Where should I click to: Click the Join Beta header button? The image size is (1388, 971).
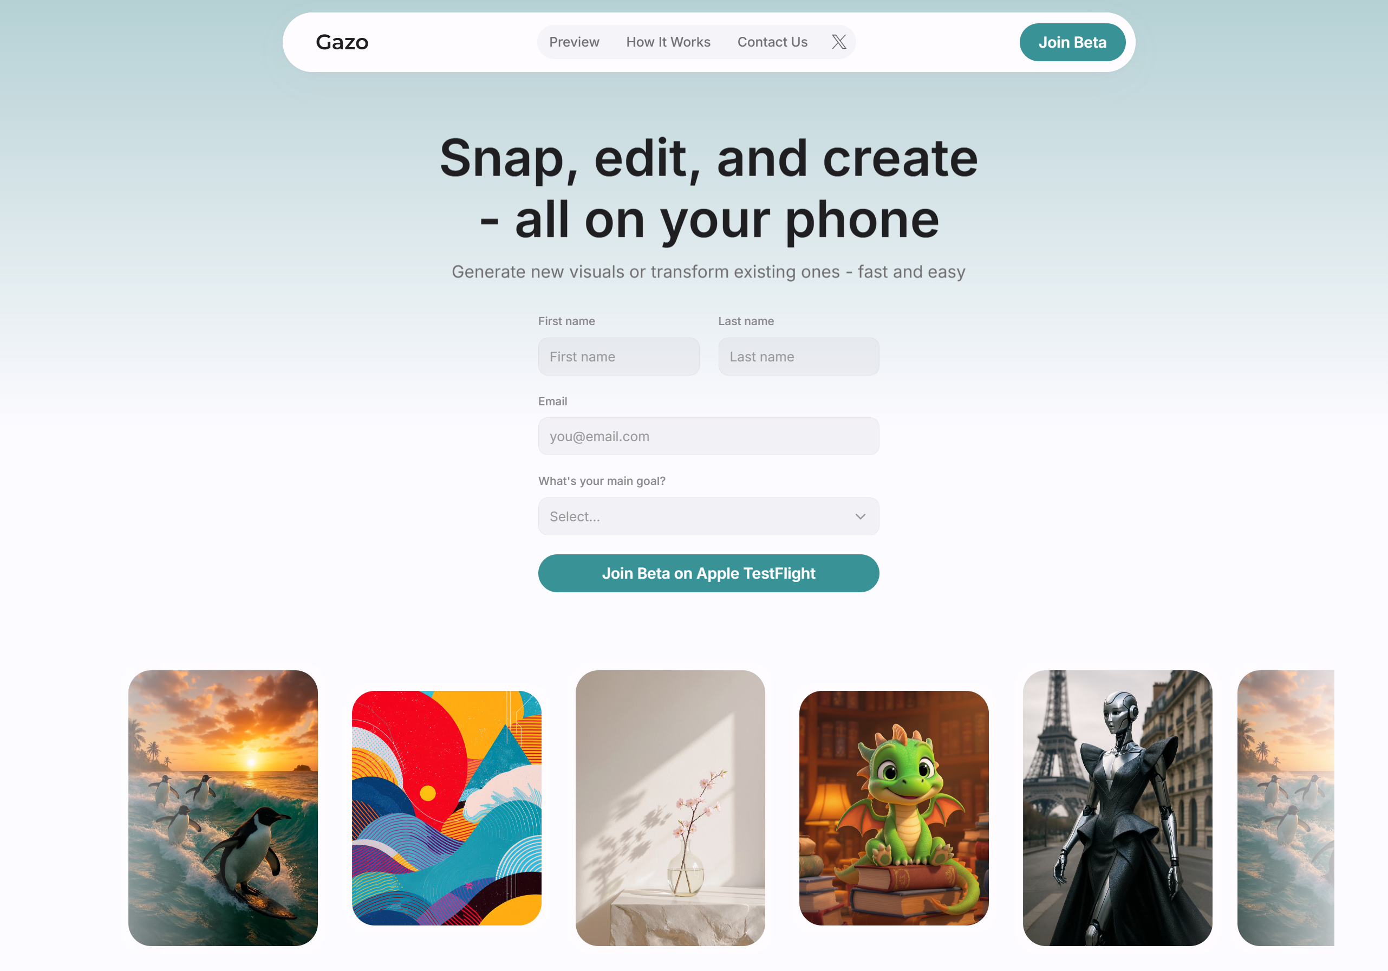[x=1072, y=42]
